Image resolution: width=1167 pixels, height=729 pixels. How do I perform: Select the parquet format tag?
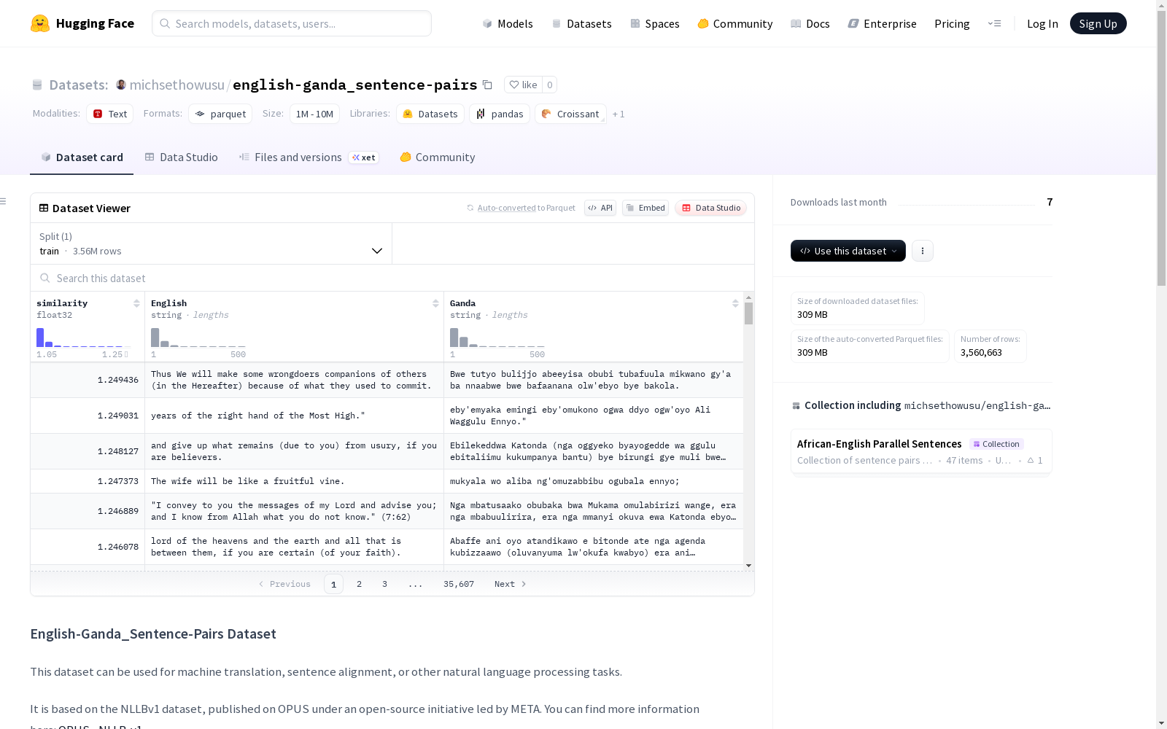pos(220,114)
